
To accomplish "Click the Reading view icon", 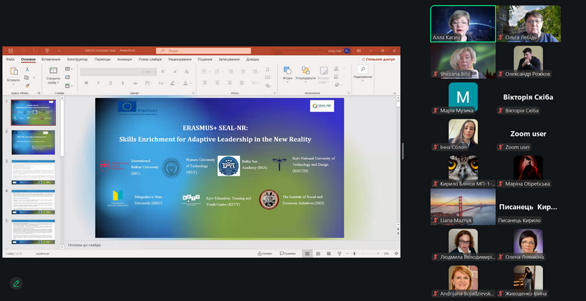I will tap(327, 253).
